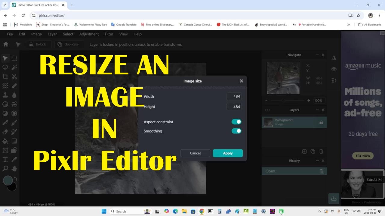This screenshot has width=385, height=216.
Task: Open the Image menu
Action: point(36,34)
